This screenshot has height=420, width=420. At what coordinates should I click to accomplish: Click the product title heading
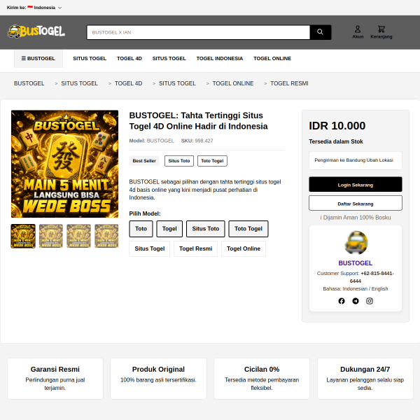coord(199,121)
